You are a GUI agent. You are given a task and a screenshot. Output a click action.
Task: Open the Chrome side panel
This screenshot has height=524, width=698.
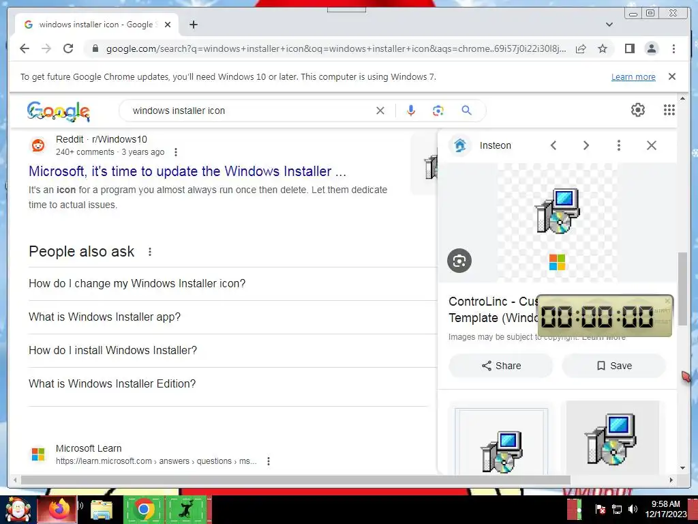[629, 48]
